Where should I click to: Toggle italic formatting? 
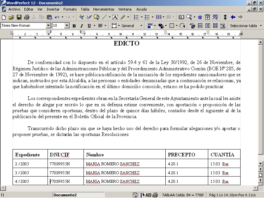(x=82, y=25)
